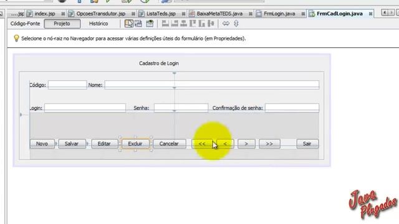The image size is (399, 224).
Task: Close the BaixaMetaTEDS.java tab
Action: 251,14
